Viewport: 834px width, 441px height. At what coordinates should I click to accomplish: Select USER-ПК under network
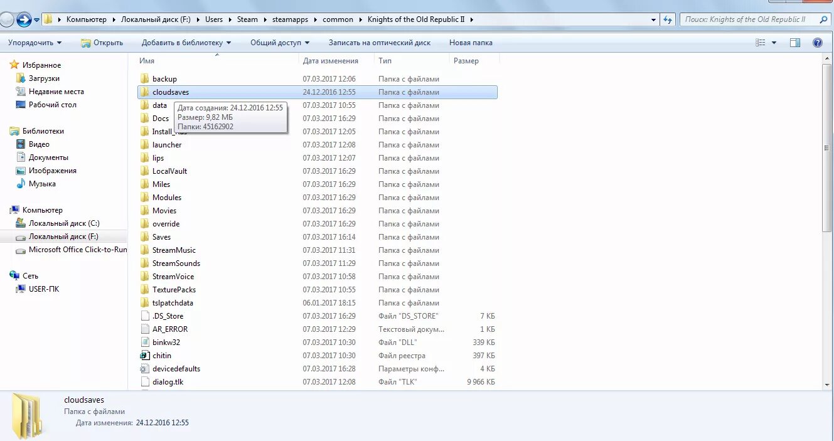click(43, 289)
